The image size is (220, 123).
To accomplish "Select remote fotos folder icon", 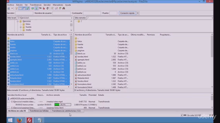I will coord(76,41).
